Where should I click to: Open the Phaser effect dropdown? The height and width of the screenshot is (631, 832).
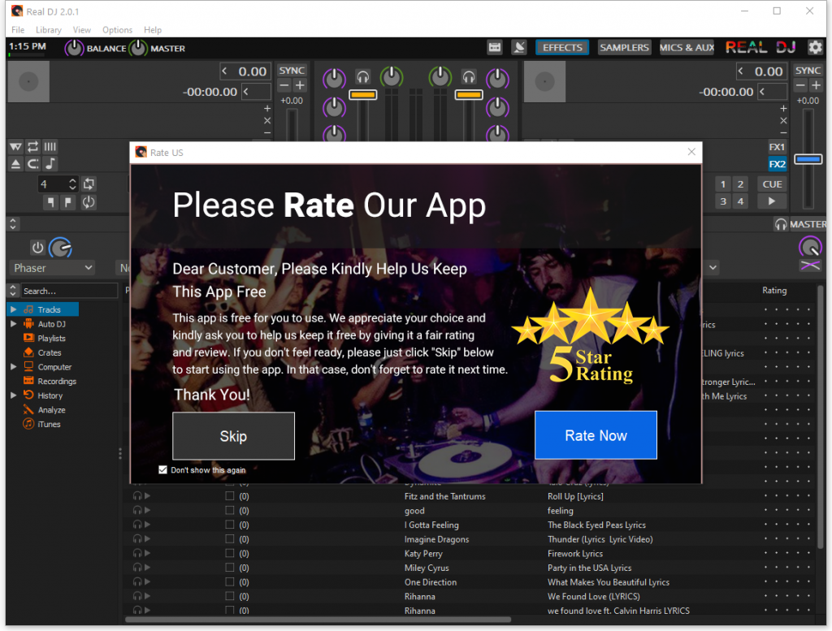click(x=54, y=268)
